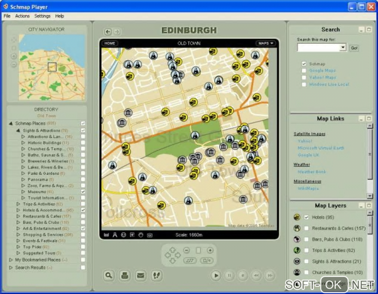378x294 pixels.
Task: Open the Actions menu
Action: [x=22, y=16]
